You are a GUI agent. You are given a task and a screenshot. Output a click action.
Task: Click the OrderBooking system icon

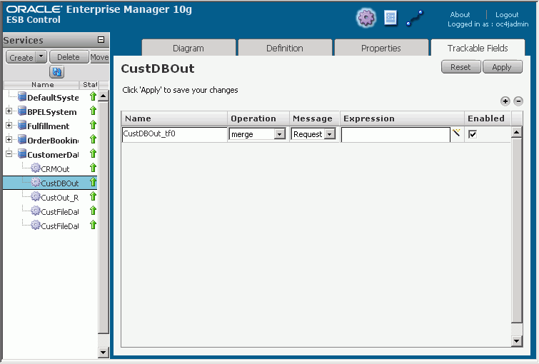click(22, 140)
